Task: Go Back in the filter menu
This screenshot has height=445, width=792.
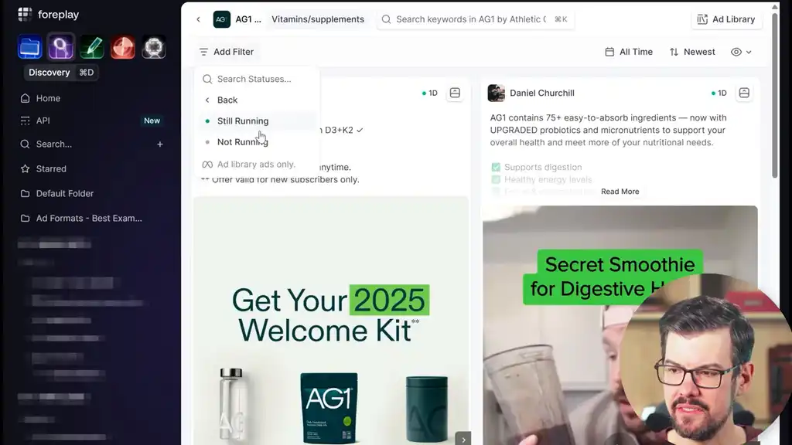Action: coord(227,100)
